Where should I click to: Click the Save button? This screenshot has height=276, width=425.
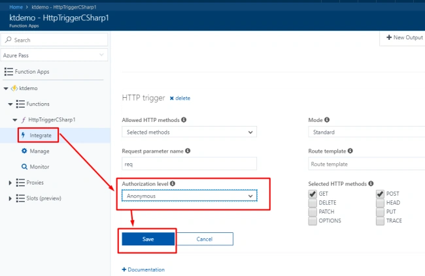(148, 239)
